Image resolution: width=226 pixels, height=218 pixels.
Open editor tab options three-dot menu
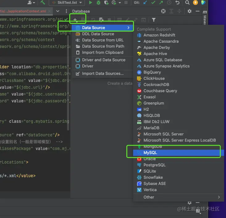coord(66,11)
